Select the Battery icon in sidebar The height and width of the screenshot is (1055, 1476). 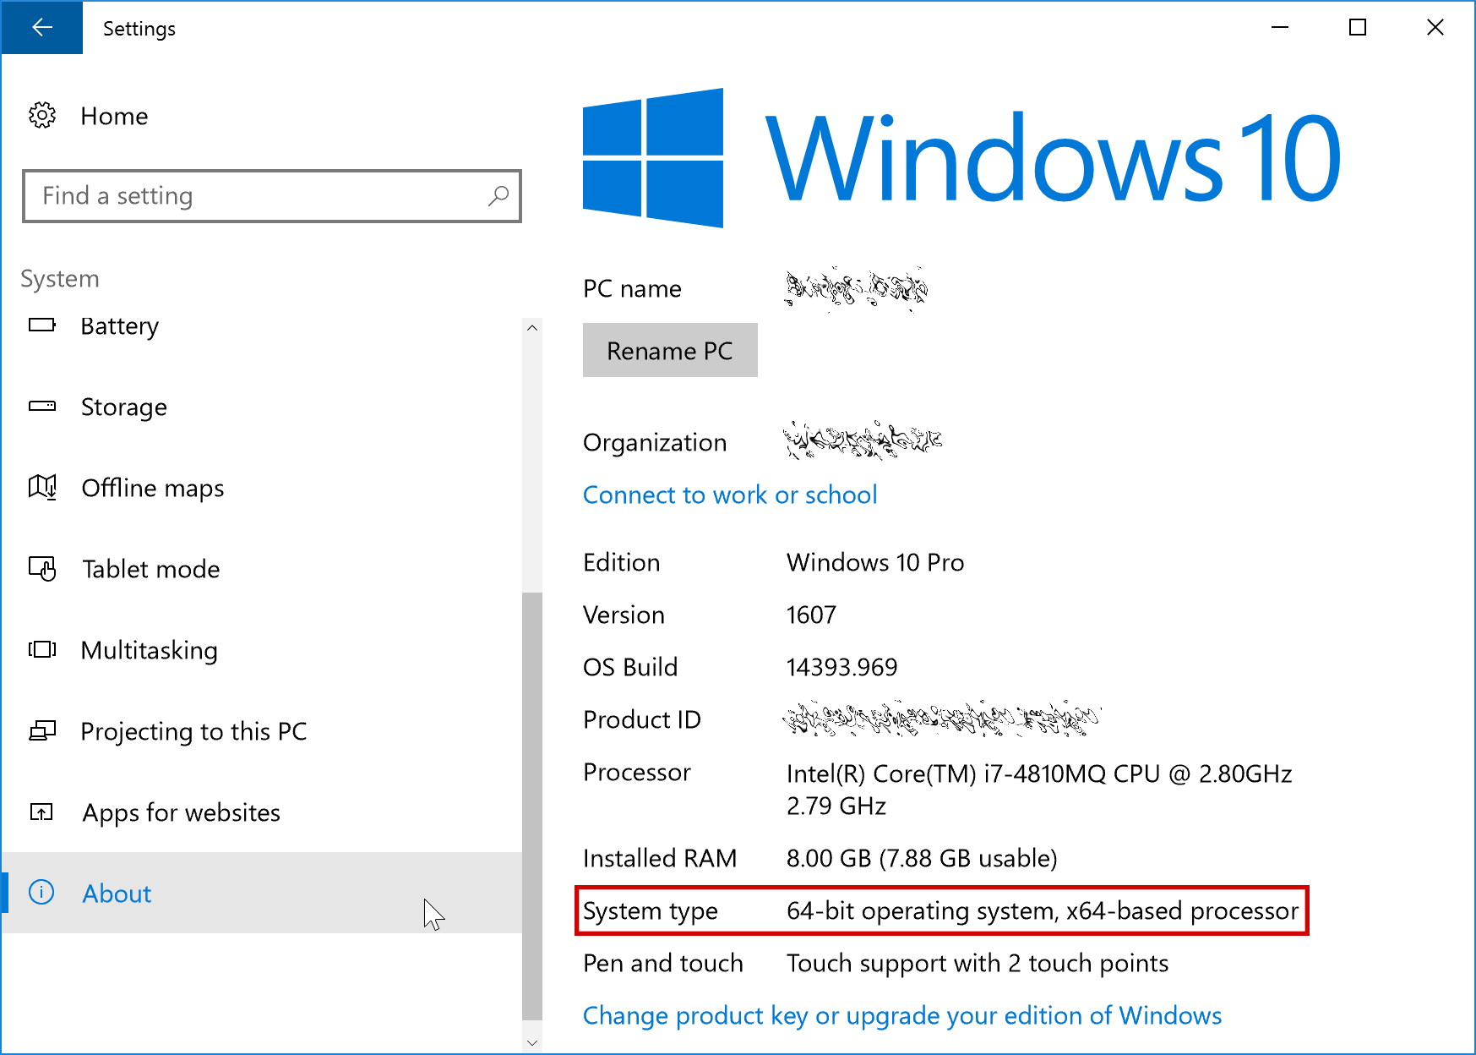point(42,325)
